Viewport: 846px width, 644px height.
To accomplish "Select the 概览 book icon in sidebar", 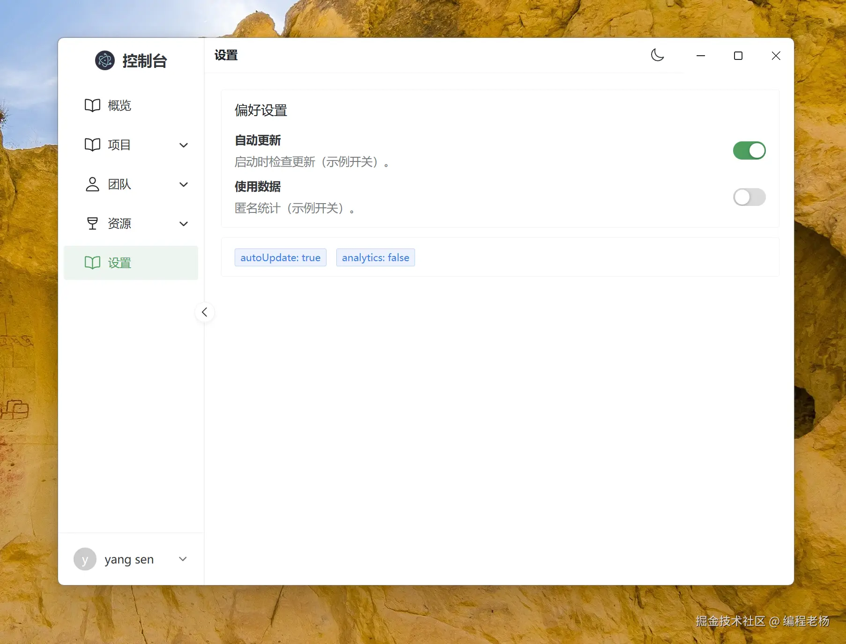I will (x=92, y=105).
